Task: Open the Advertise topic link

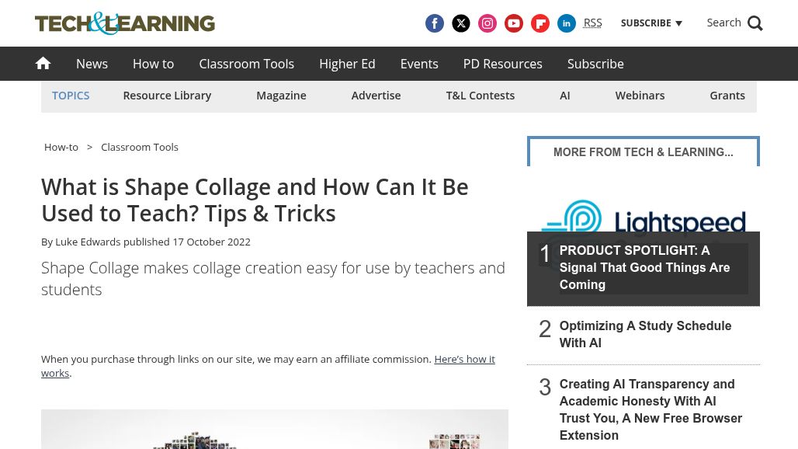Action: tap(376, 96)
